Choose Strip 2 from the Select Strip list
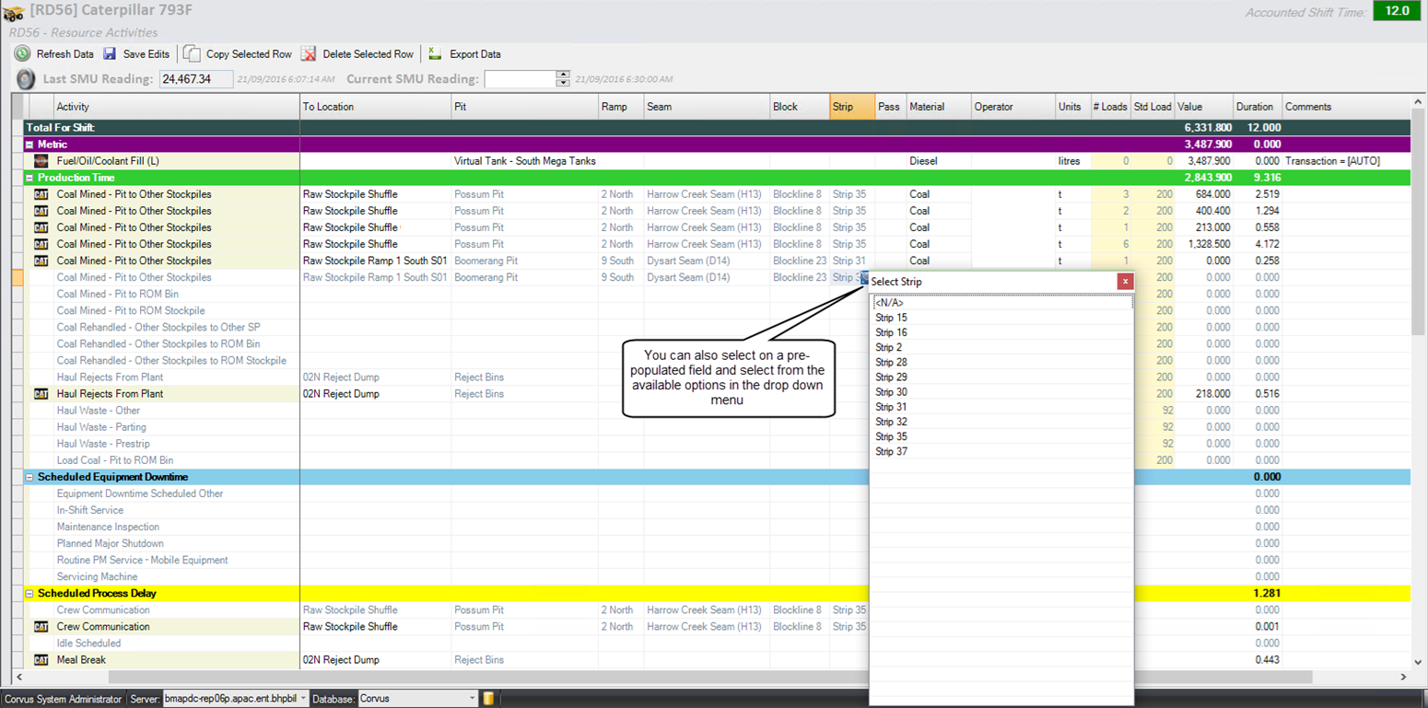This screenshot has height=708, width=1428. tap(1001, 347)
